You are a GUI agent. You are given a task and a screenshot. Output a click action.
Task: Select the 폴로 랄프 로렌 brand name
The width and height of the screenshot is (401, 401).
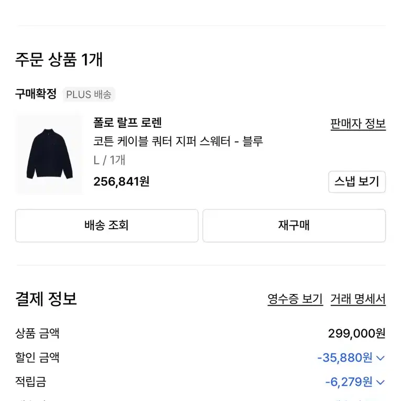click(127, 123)
